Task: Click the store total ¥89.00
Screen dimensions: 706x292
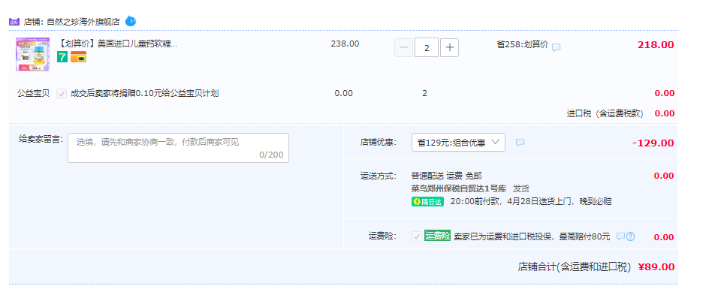Action: click(656, 266)
